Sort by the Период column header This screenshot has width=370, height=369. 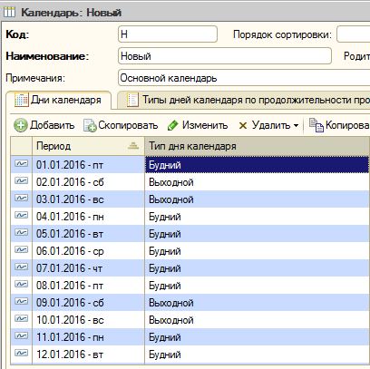(88, 146)
